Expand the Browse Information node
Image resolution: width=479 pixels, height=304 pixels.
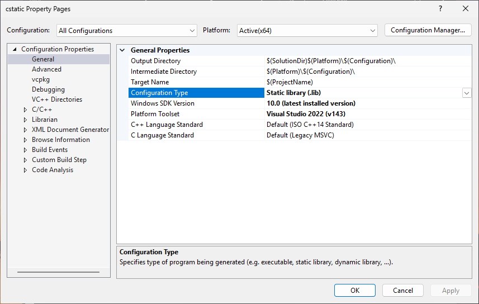[x=25, y=140]
